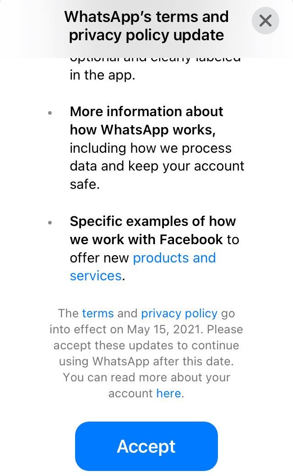Tap the 'here' account link
This screenshot has height=476, width=293.
click(168, 393)
